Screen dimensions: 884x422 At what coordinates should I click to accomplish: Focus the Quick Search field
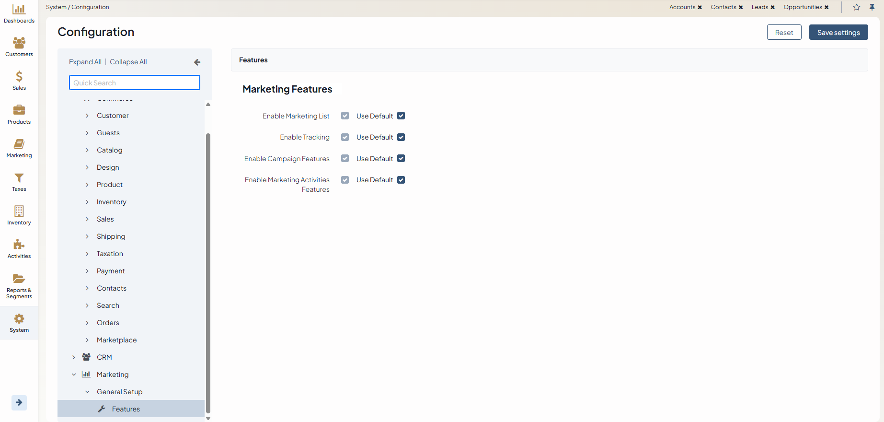coord(135,82)
